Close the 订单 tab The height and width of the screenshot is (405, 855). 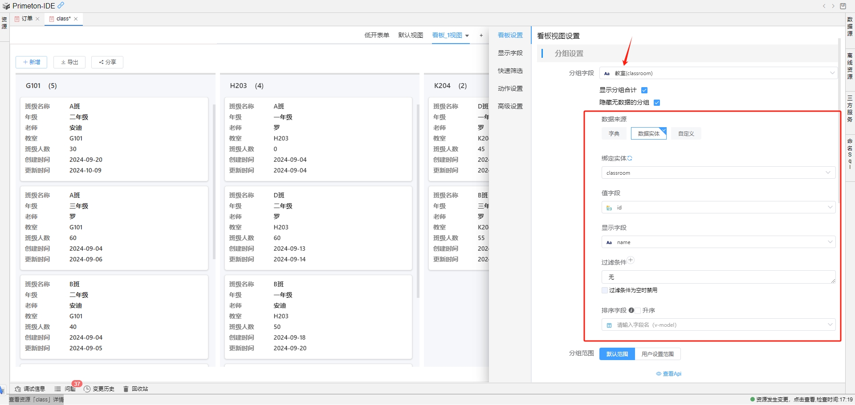tap(37, 19)
